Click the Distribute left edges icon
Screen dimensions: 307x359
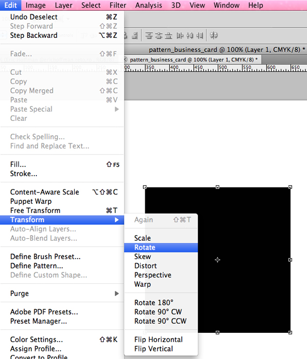pos(180,35)
